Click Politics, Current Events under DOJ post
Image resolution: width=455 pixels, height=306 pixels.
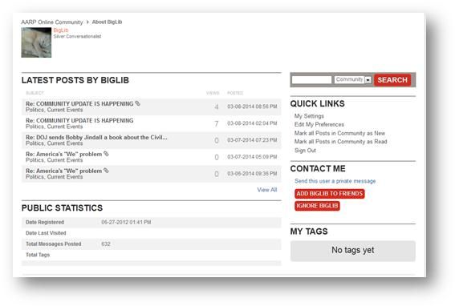pos(55,143)
